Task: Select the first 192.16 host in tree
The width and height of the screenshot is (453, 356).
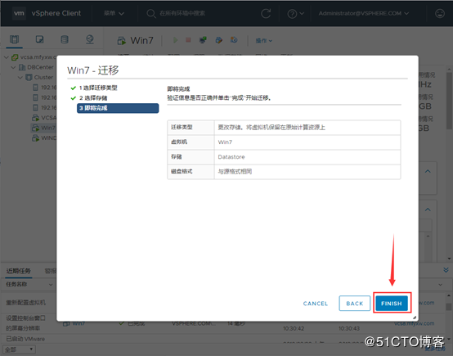Action: 48,88
